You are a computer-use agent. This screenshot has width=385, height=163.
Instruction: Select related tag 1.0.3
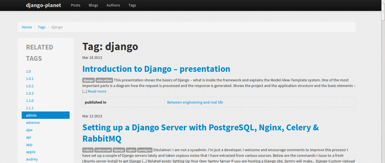46,93
